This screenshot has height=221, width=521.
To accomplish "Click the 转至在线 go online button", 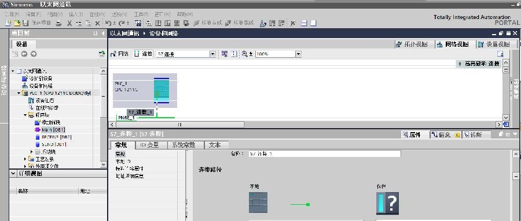I will pyautogui.click(x=207, y=23).
